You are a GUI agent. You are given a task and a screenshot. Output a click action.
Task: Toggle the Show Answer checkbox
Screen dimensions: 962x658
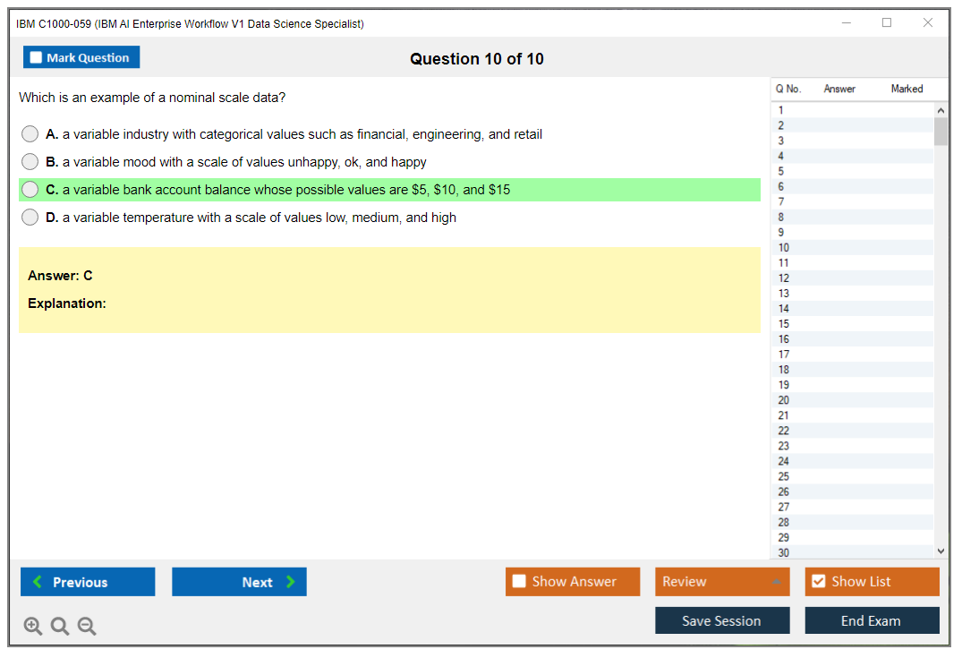coord(519,582)
